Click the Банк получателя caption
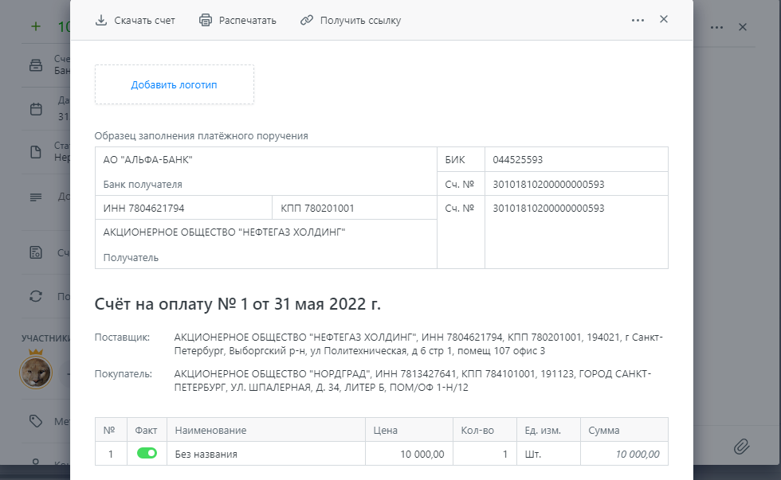 143,184
